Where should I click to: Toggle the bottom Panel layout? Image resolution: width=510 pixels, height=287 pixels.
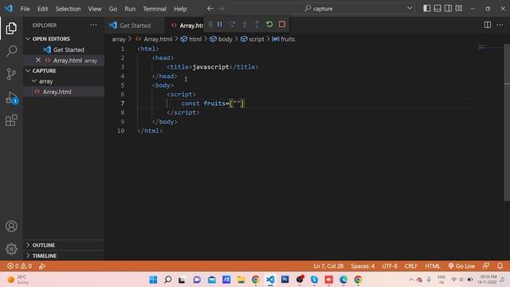(x=437, y=9)
